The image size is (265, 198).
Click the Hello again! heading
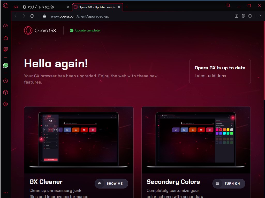tap(56, 64)
